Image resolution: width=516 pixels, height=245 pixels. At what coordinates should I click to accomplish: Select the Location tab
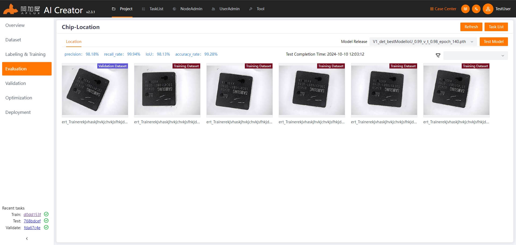click(x=74, y=42)
